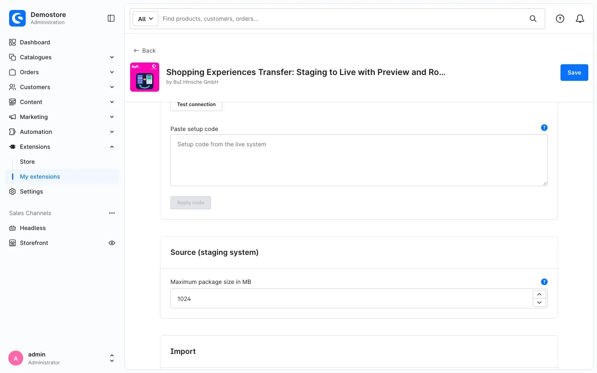Screen dimensions: 597x373
Task: Click the Headless basket icon
Action: click(12, 228)
